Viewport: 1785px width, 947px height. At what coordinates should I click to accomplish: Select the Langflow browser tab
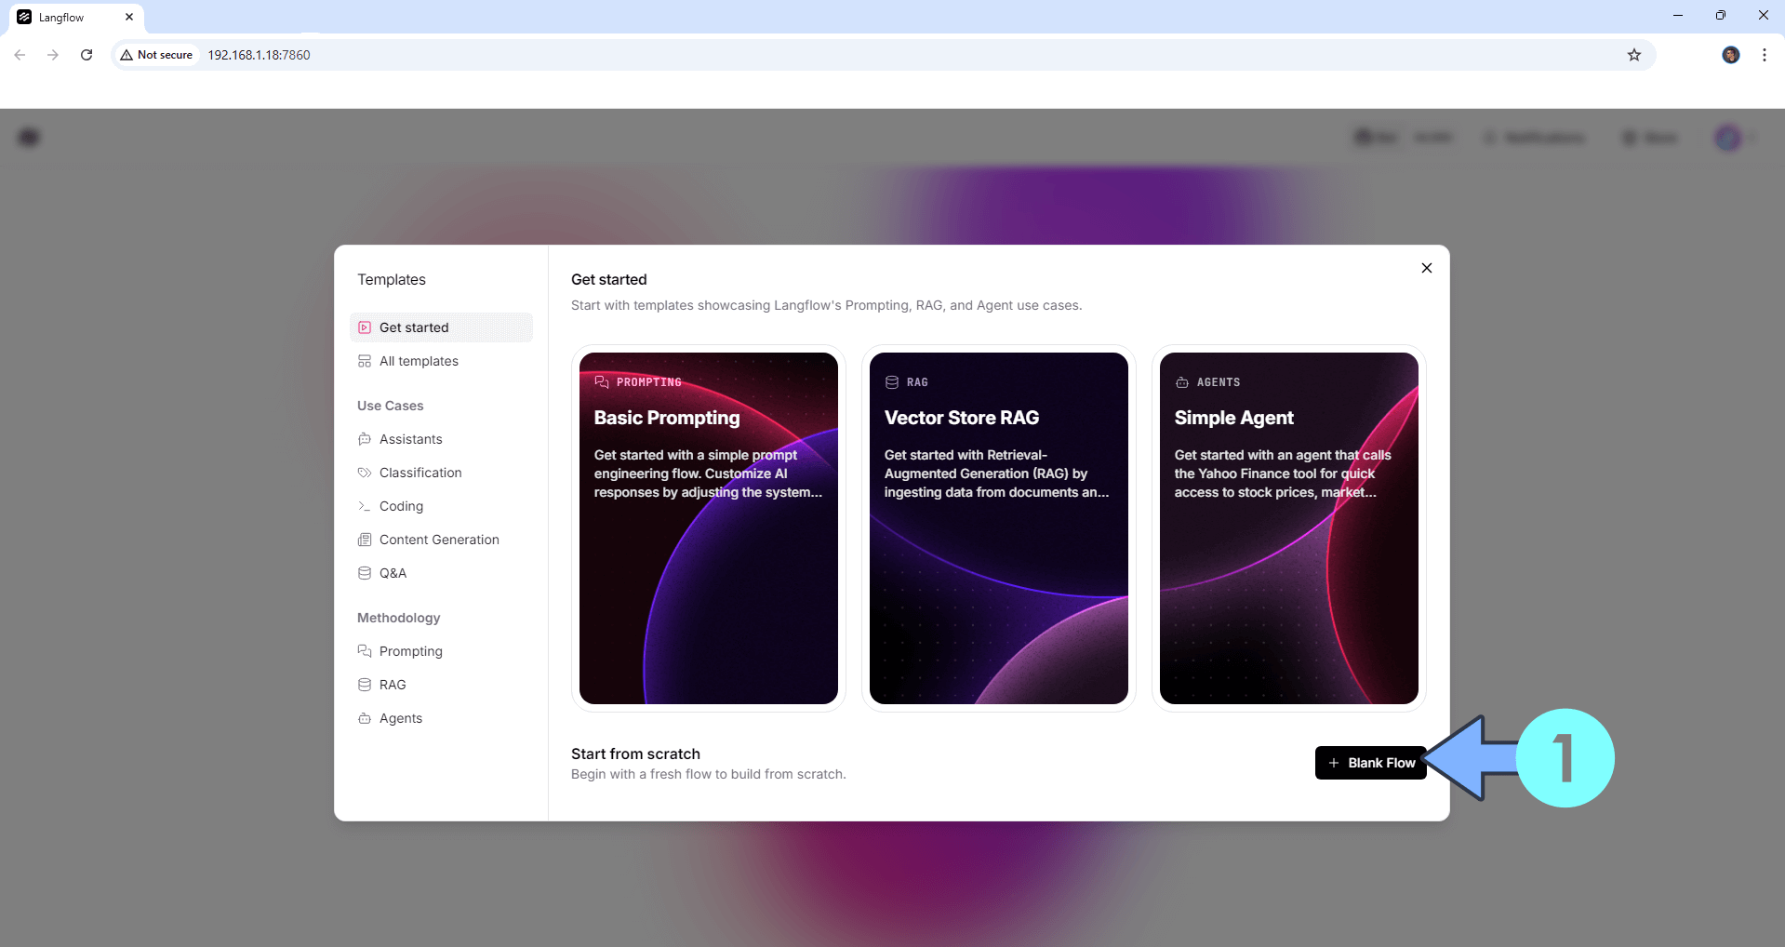pos(76,17)
